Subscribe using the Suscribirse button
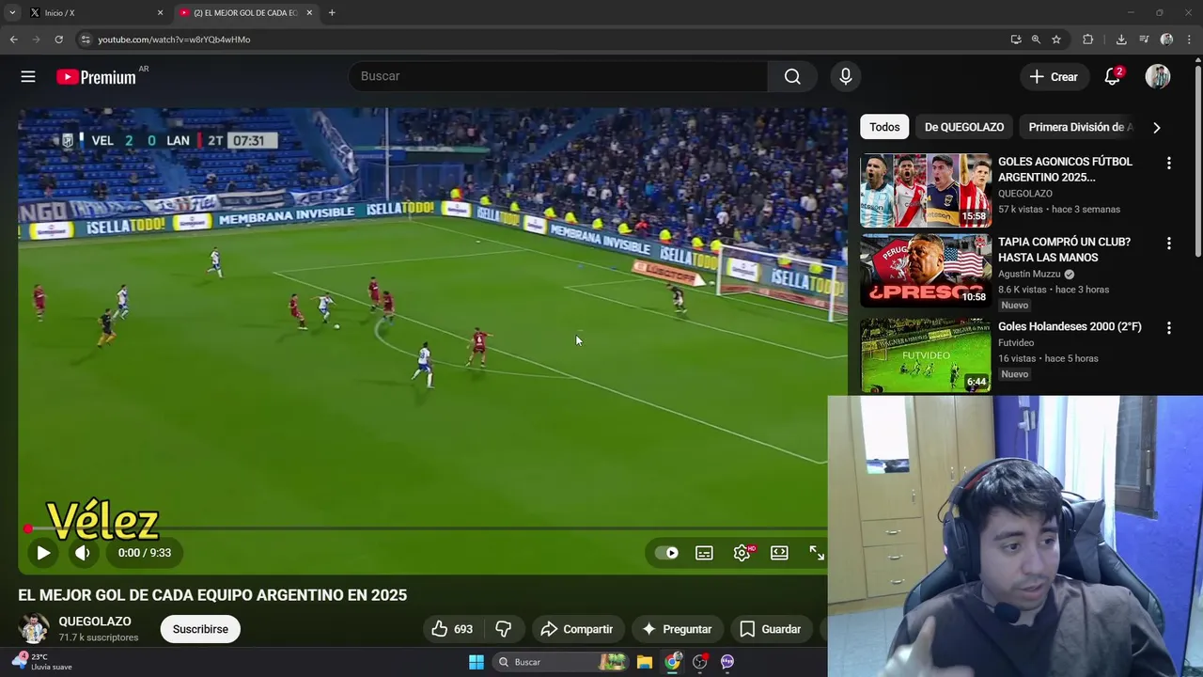The width and height of the screenshot is (1203, 677). coord(200,629)
